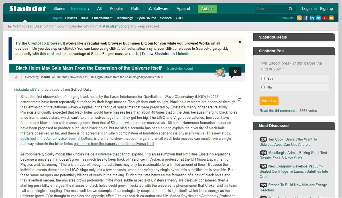Click Follow Slashdot on LinkedIn link
This screenshot has height=198, width=342.
click(x=166, y=54)
